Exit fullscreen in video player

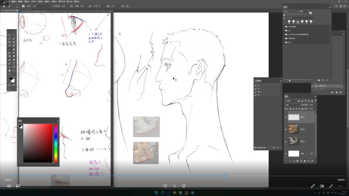[331, 186]
